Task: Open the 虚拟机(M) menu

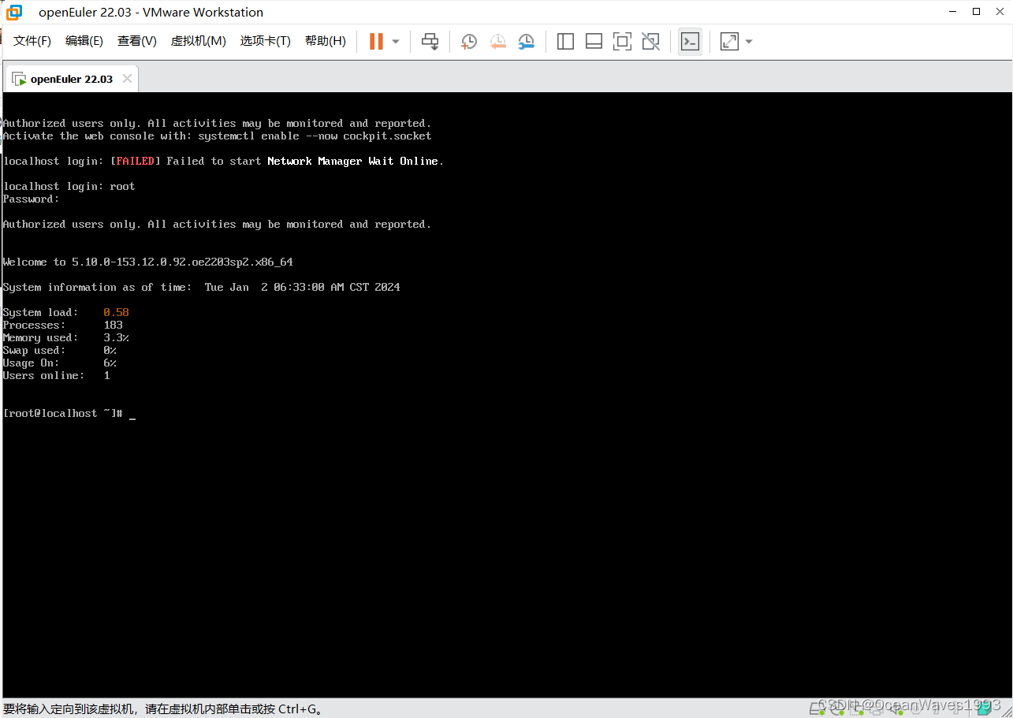Action: coord(199,41)
